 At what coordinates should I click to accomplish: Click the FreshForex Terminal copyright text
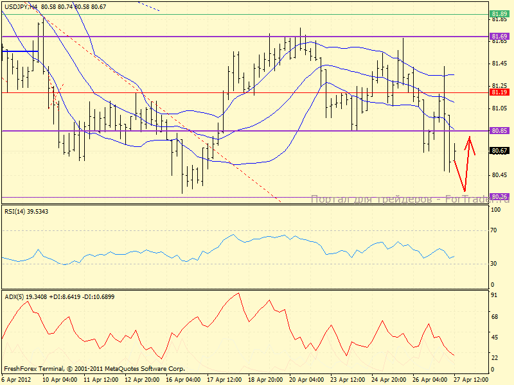94,369
